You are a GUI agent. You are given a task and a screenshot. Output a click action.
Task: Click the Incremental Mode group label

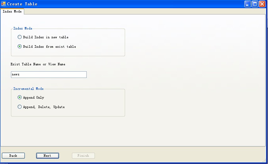28,89
